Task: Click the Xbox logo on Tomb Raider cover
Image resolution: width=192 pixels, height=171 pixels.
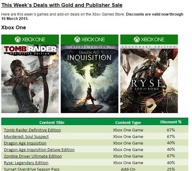Action: (18, 39)
